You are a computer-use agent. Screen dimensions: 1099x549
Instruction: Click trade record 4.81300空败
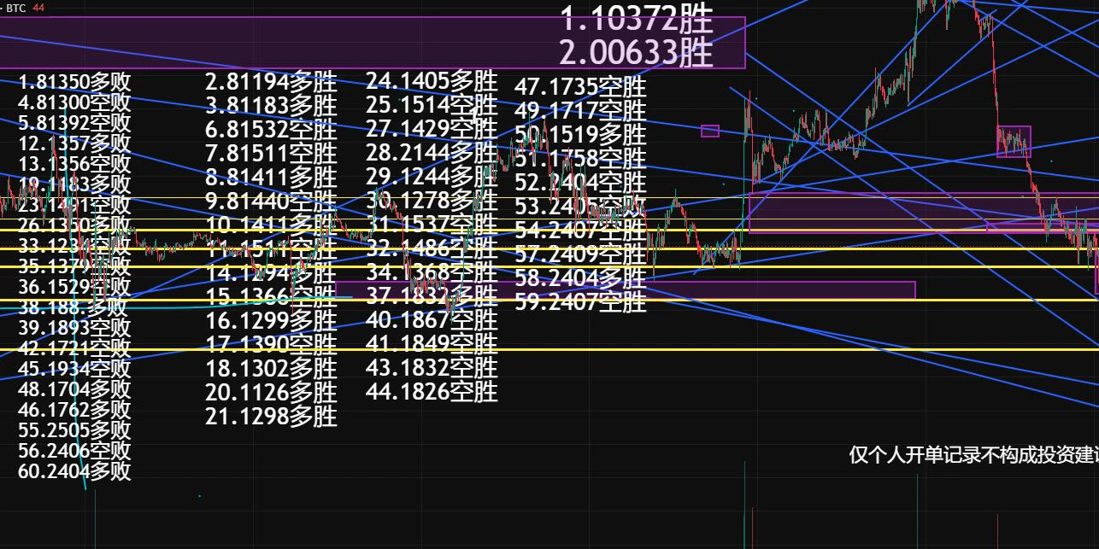(x=74, y=102)
